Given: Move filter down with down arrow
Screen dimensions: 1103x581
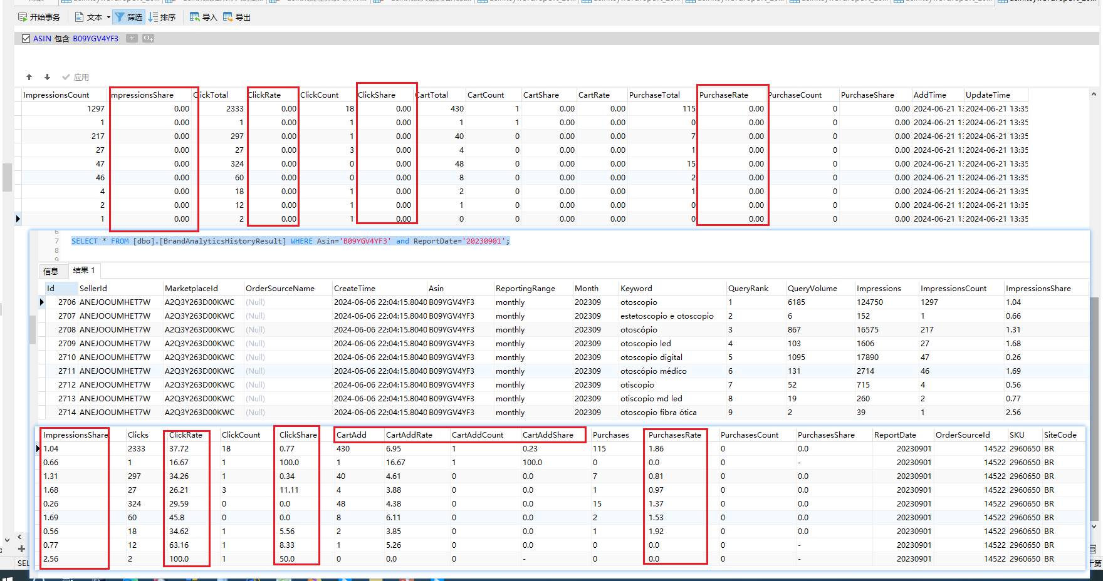Looking at the screenshot, I should [47, 77].
